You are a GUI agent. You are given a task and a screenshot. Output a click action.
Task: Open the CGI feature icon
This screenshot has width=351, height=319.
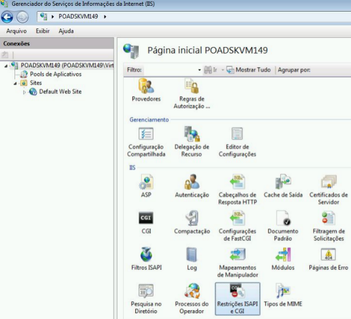(146, 218)
